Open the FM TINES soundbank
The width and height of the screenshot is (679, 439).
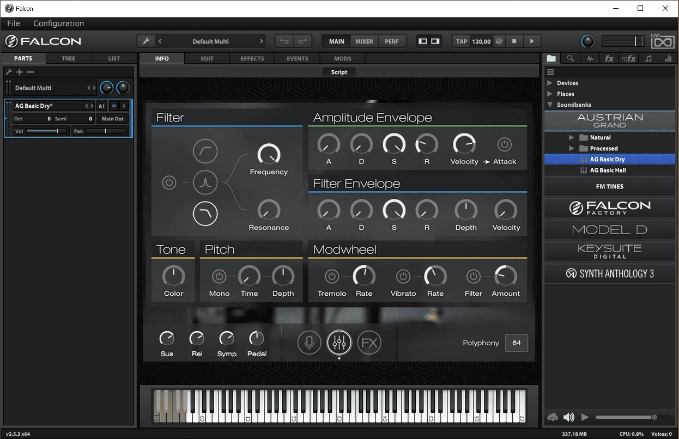610,186
